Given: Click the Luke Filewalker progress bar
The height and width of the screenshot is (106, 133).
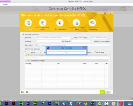Looking at the screenshot, I should pyautogui.click(x=66, y=52).
